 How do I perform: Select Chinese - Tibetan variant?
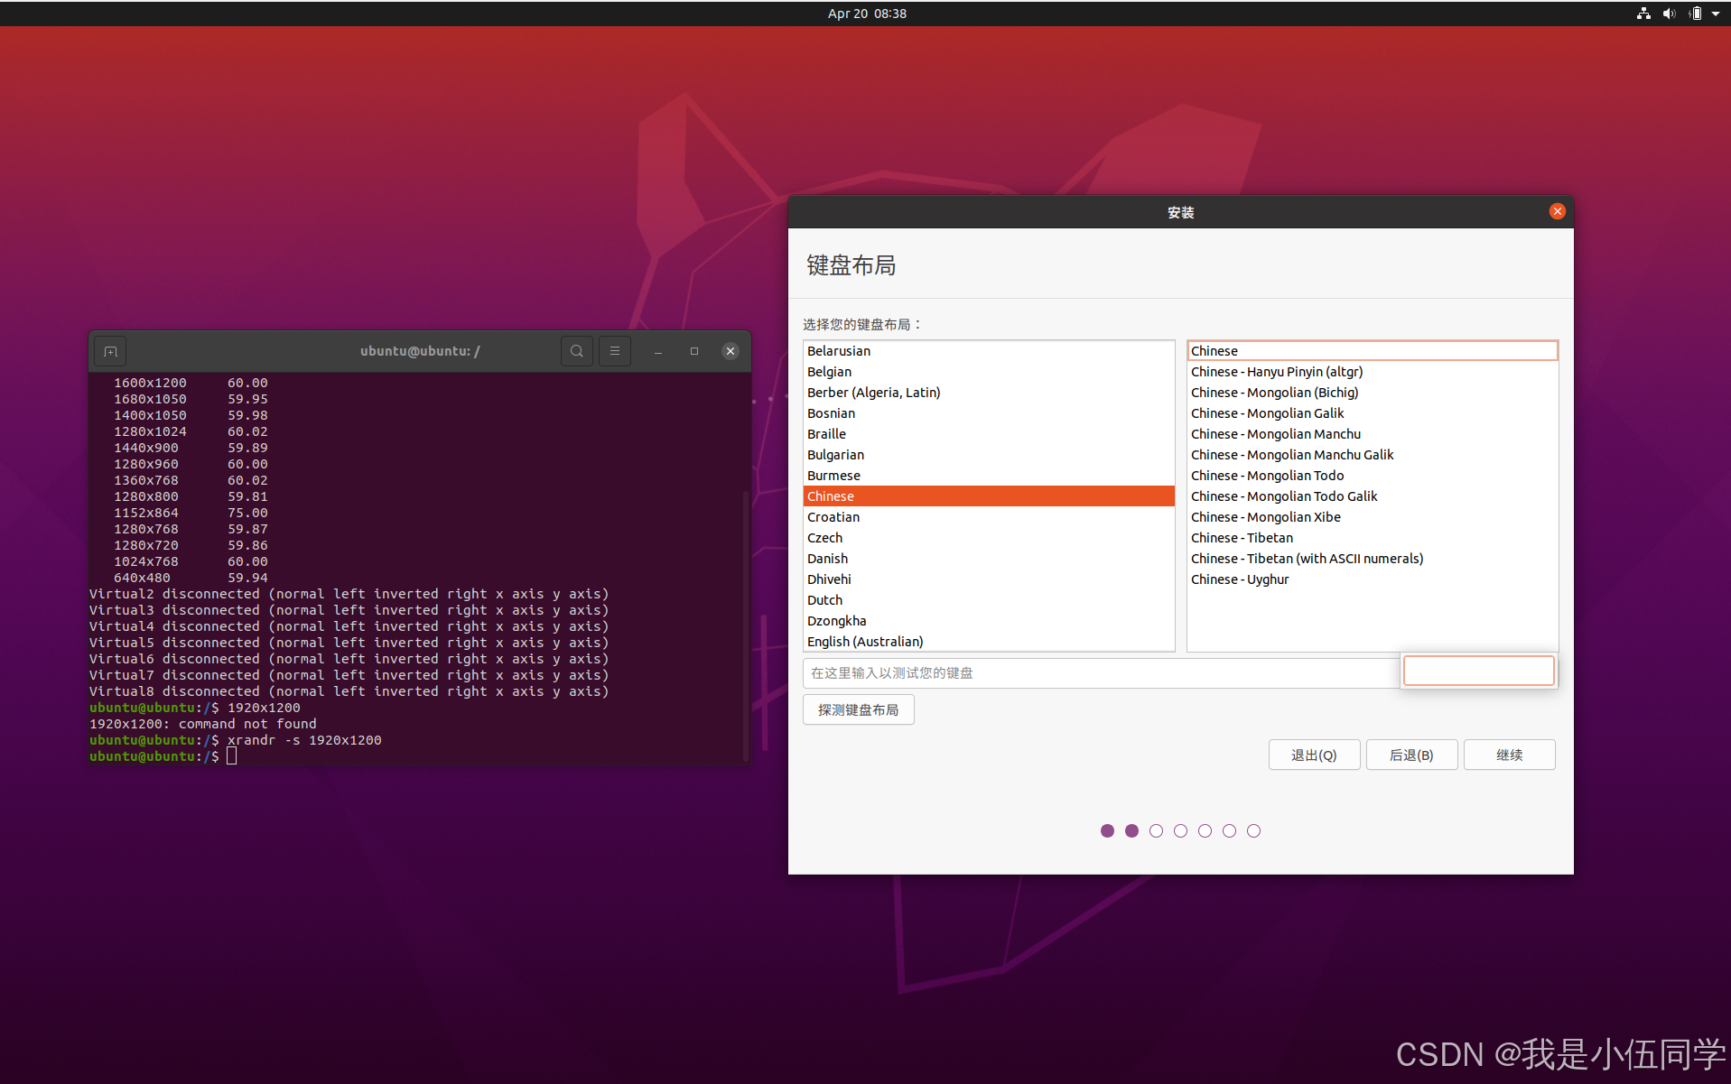pyautogui.click(x=1241, y=537)
